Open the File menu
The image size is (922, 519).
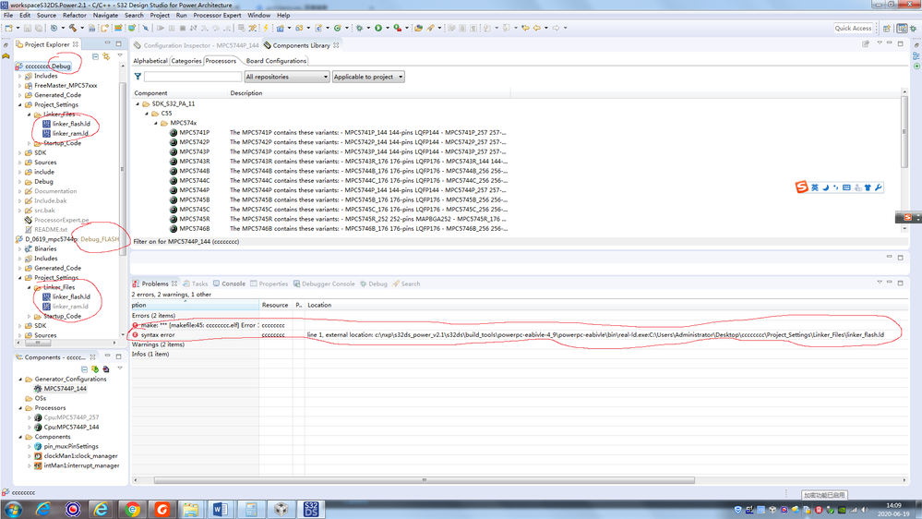pos(8,16)
